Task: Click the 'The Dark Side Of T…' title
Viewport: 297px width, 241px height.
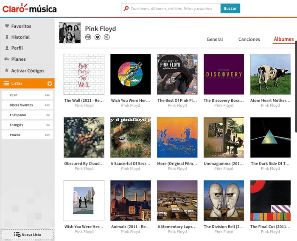Action: (x=270, y=163)
